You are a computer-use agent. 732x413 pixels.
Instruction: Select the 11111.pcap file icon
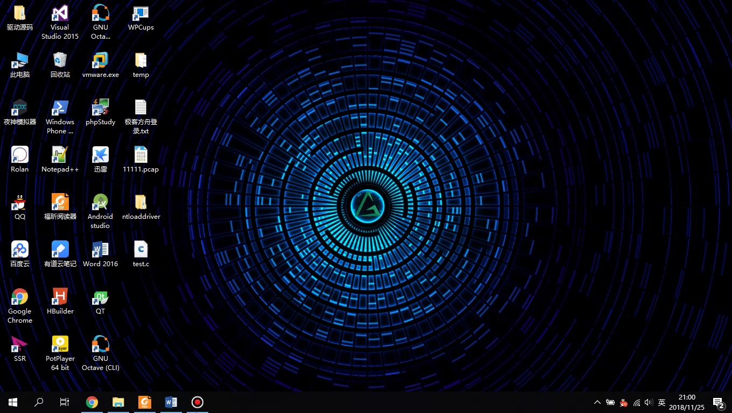(x=140, y=155)
